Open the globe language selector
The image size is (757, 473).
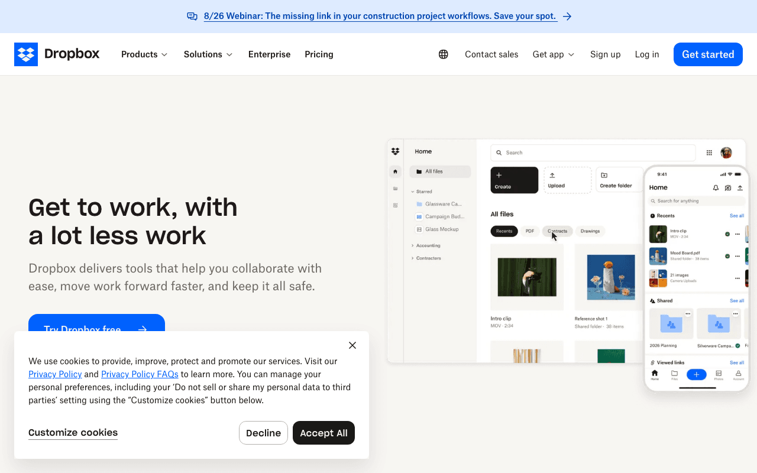pos(444,54)
